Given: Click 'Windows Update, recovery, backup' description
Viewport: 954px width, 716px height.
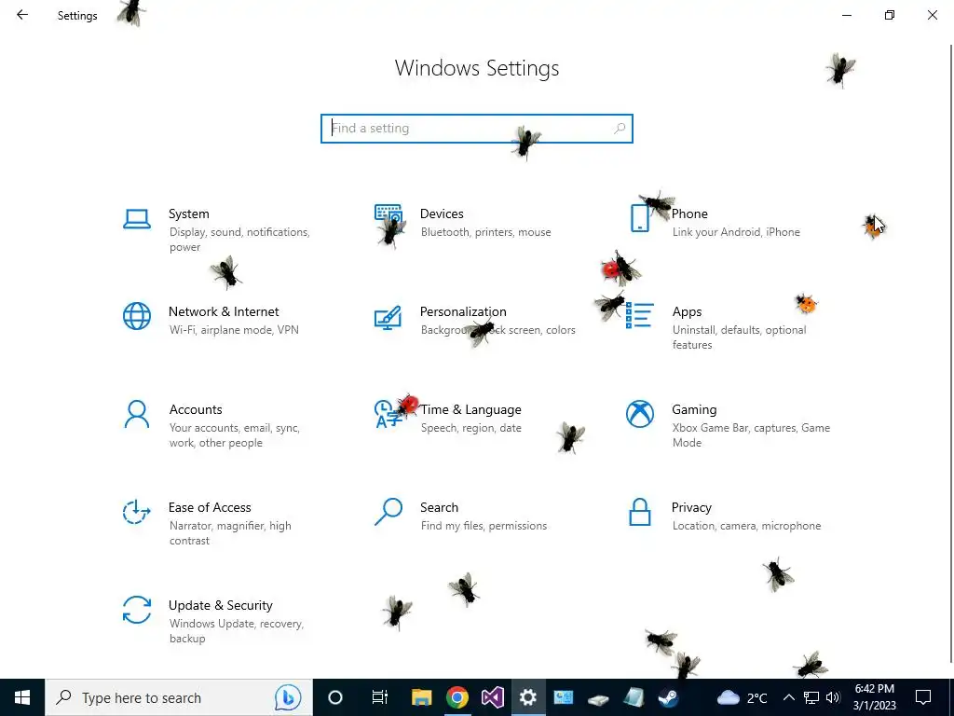Looking at the screenshot, I should (236, 631).
